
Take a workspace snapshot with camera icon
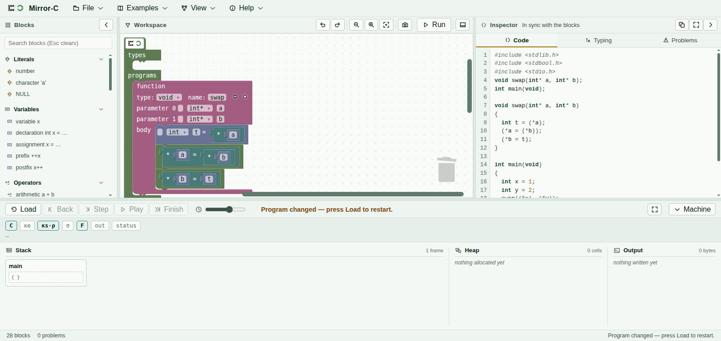405,25
